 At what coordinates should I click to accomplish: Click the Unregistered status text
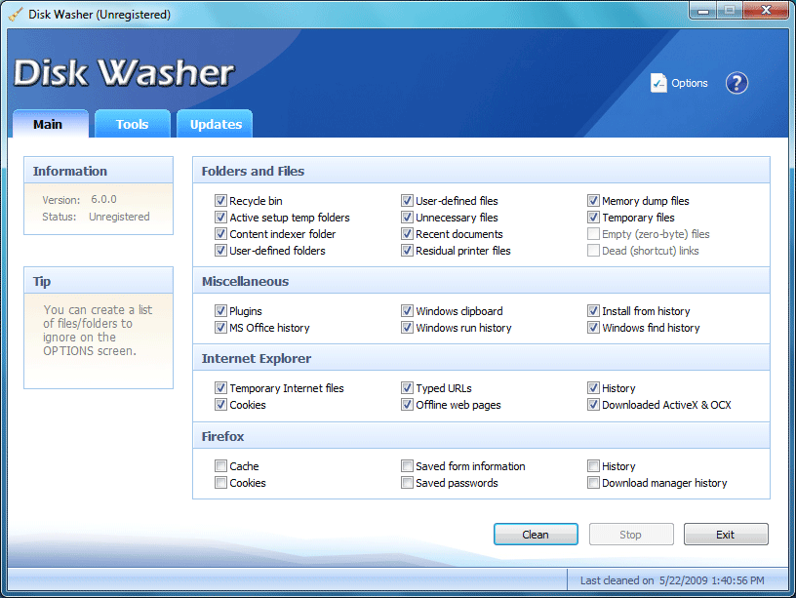119,217
